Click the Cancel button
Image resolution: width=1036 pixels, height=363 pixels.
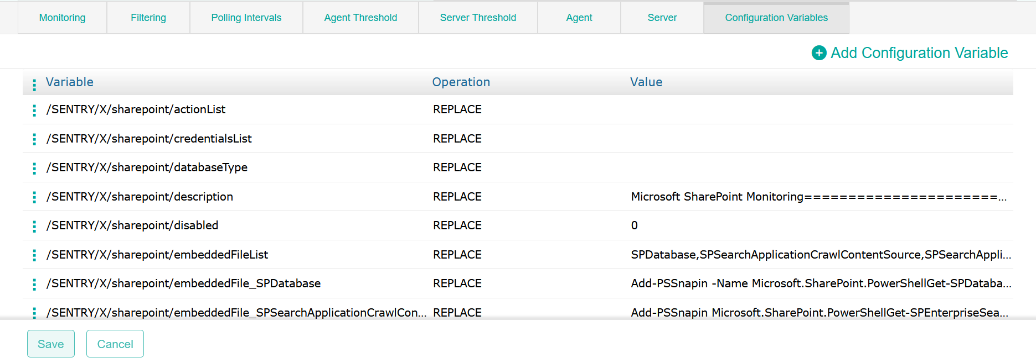[x=115, y=344]
